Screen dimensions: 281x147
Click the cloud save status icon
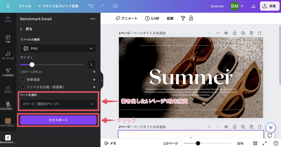point(115,6)
